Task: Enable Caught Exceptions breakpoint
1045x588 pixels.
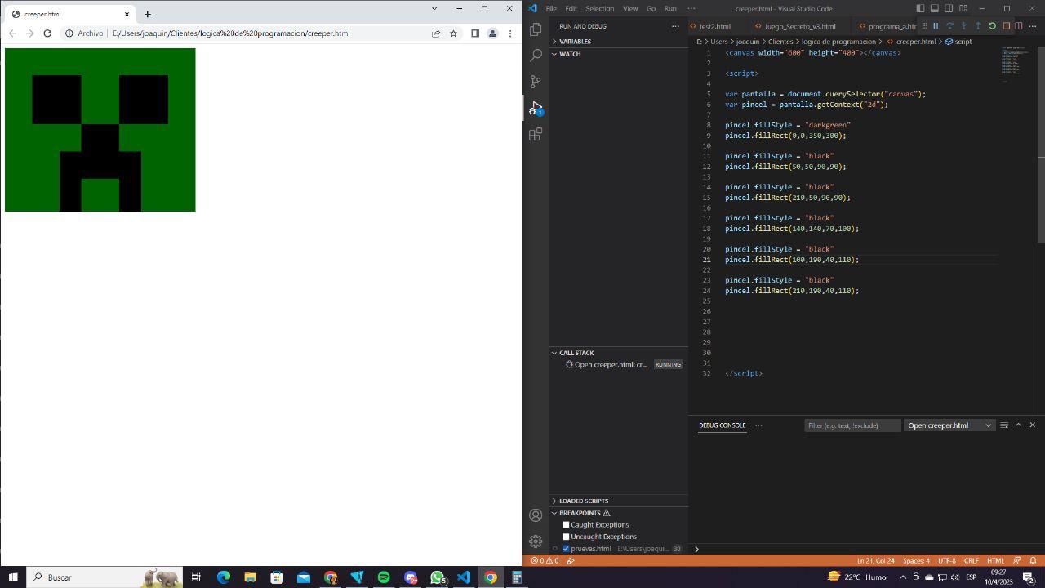Action: coord(566,524)
